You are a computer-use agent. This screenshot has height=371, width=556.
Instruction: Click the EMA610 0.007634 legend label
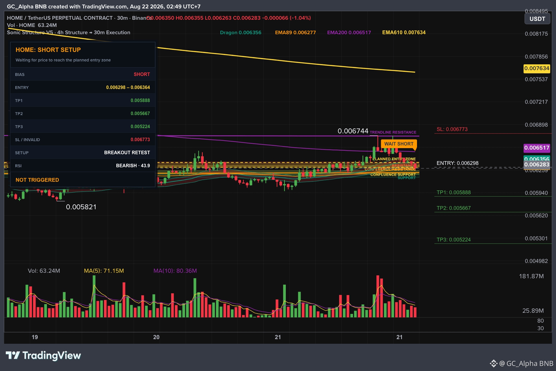point(404,32)
